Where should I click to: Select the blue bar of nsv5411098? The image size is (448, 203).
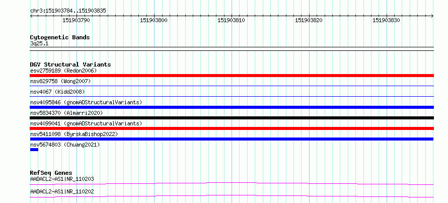click(232, 139)
